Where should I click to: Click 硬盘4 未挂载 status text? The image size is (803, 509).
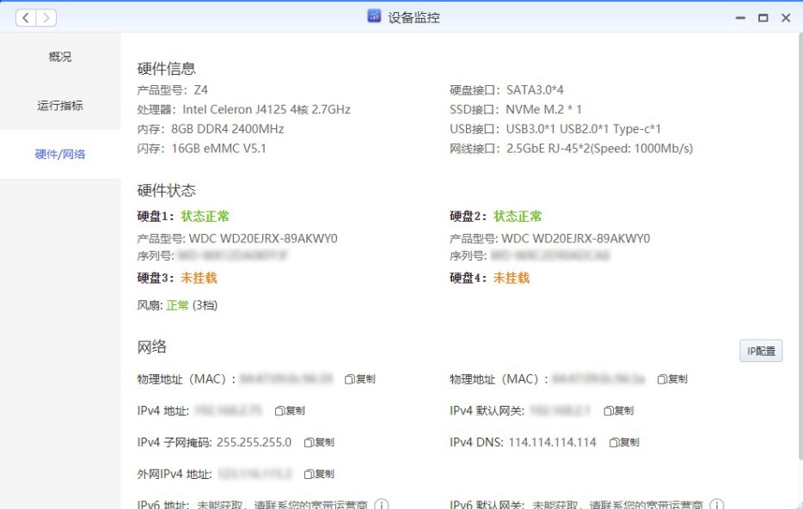(511, 278)
